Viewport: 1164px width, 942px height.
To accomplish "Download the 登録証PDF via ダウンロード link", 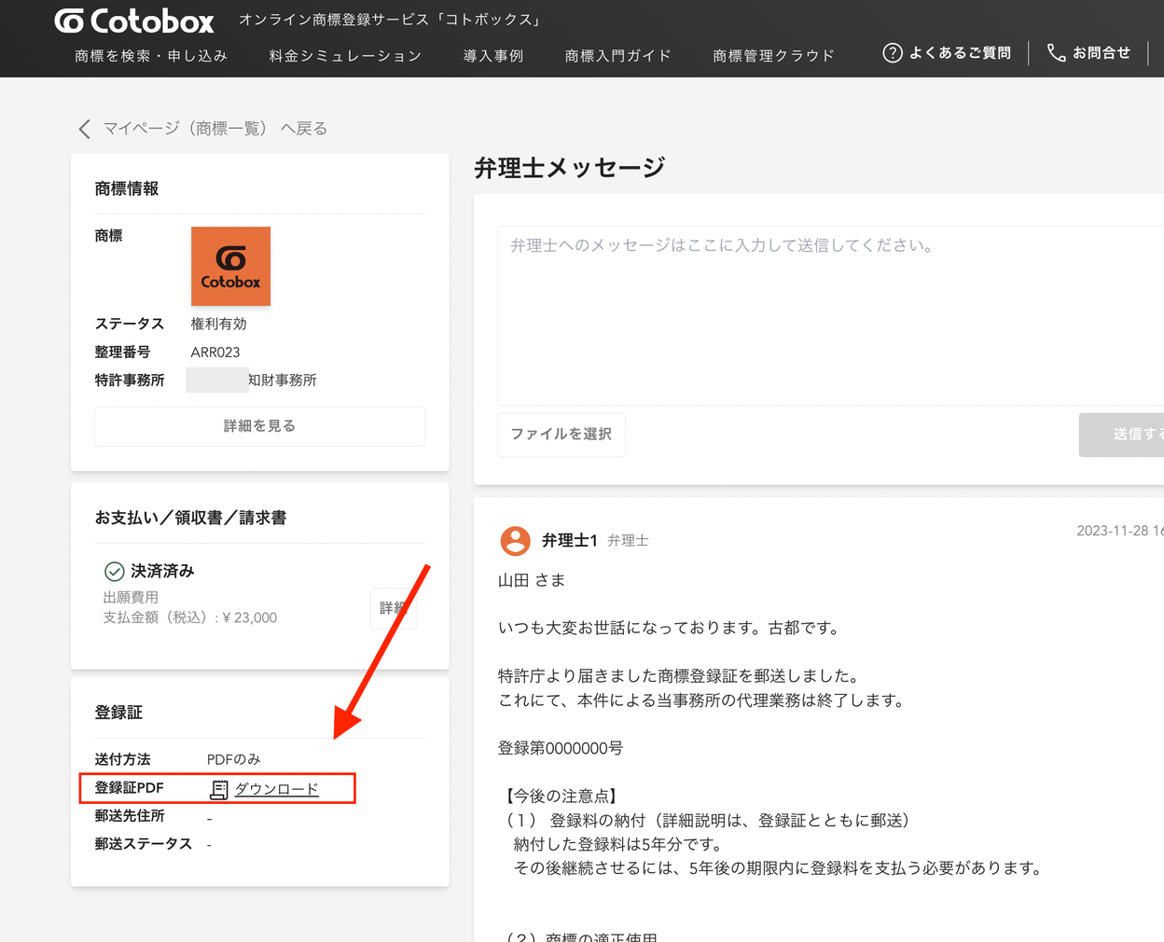I will [x=276, y=789].
